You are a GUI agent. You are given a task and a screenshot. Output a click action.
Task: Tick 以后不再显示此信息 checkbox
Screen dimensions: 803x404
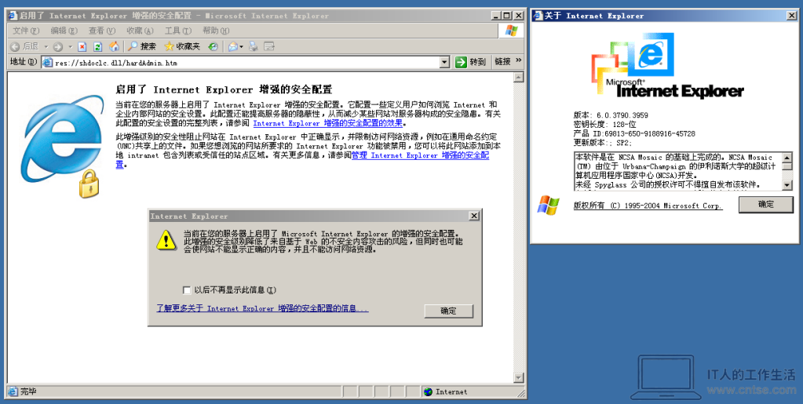point(187,290)
